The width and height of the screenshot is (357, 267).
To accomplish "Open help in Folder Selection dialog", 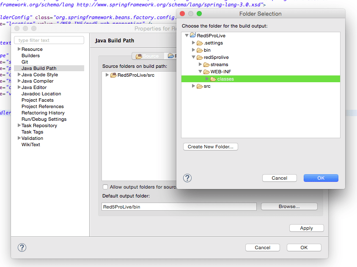I will coord(187,178).
